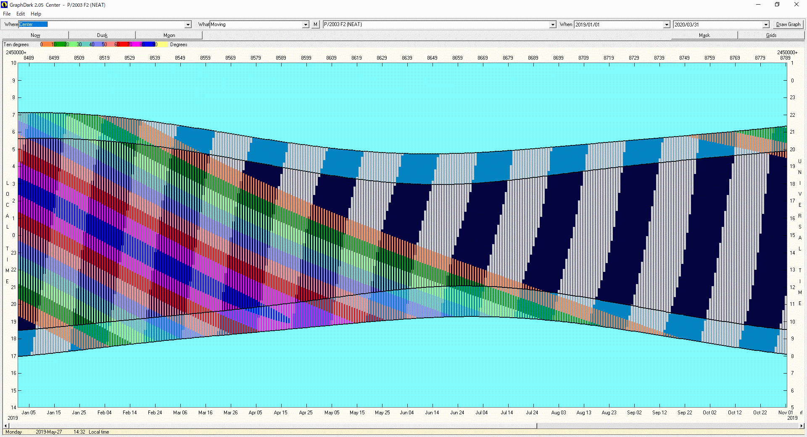
Task: Click the 'Ten degrees' legend label
Action: 16,45
